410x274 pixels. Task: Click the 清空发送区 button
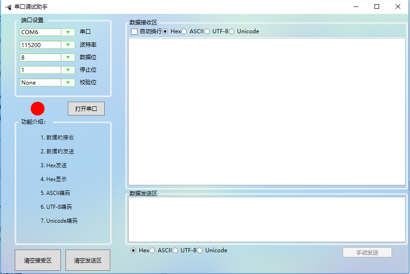[x=88, y=260]
